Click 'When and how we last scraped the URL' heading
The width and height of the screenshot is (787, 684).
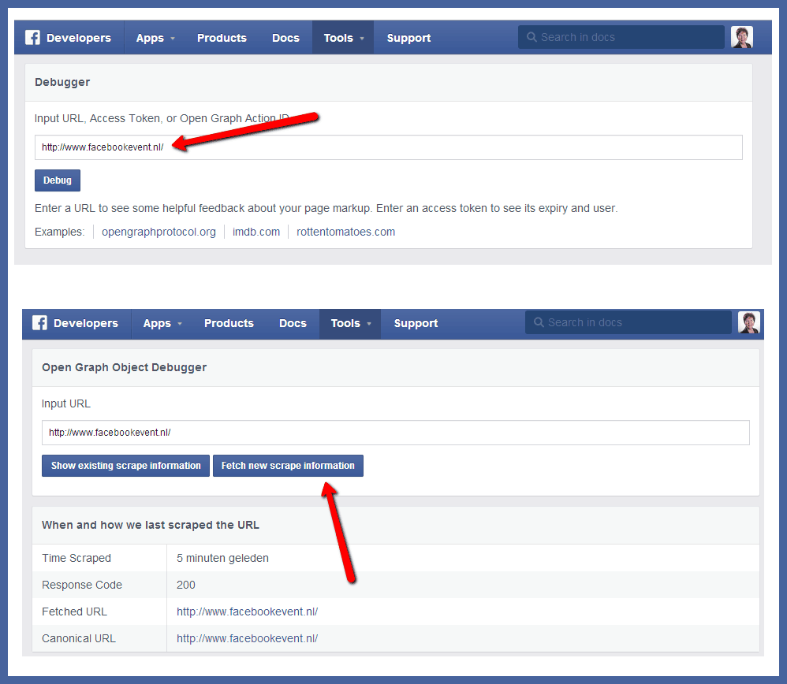coord(151,525)
